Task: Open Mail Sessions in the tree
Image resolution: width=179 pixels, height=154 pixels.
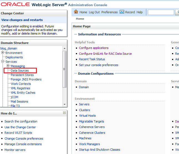Action: [19, 101]
